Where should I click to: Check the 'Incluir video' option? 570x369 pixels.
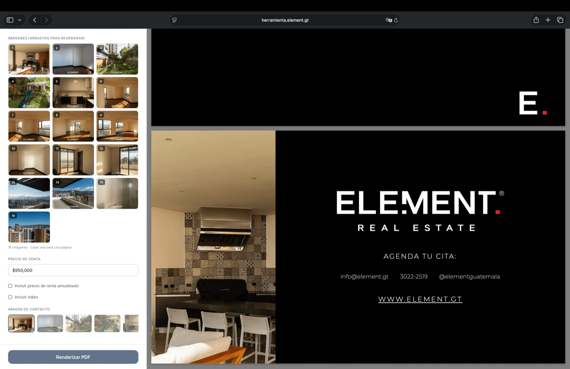pos(10,297)
